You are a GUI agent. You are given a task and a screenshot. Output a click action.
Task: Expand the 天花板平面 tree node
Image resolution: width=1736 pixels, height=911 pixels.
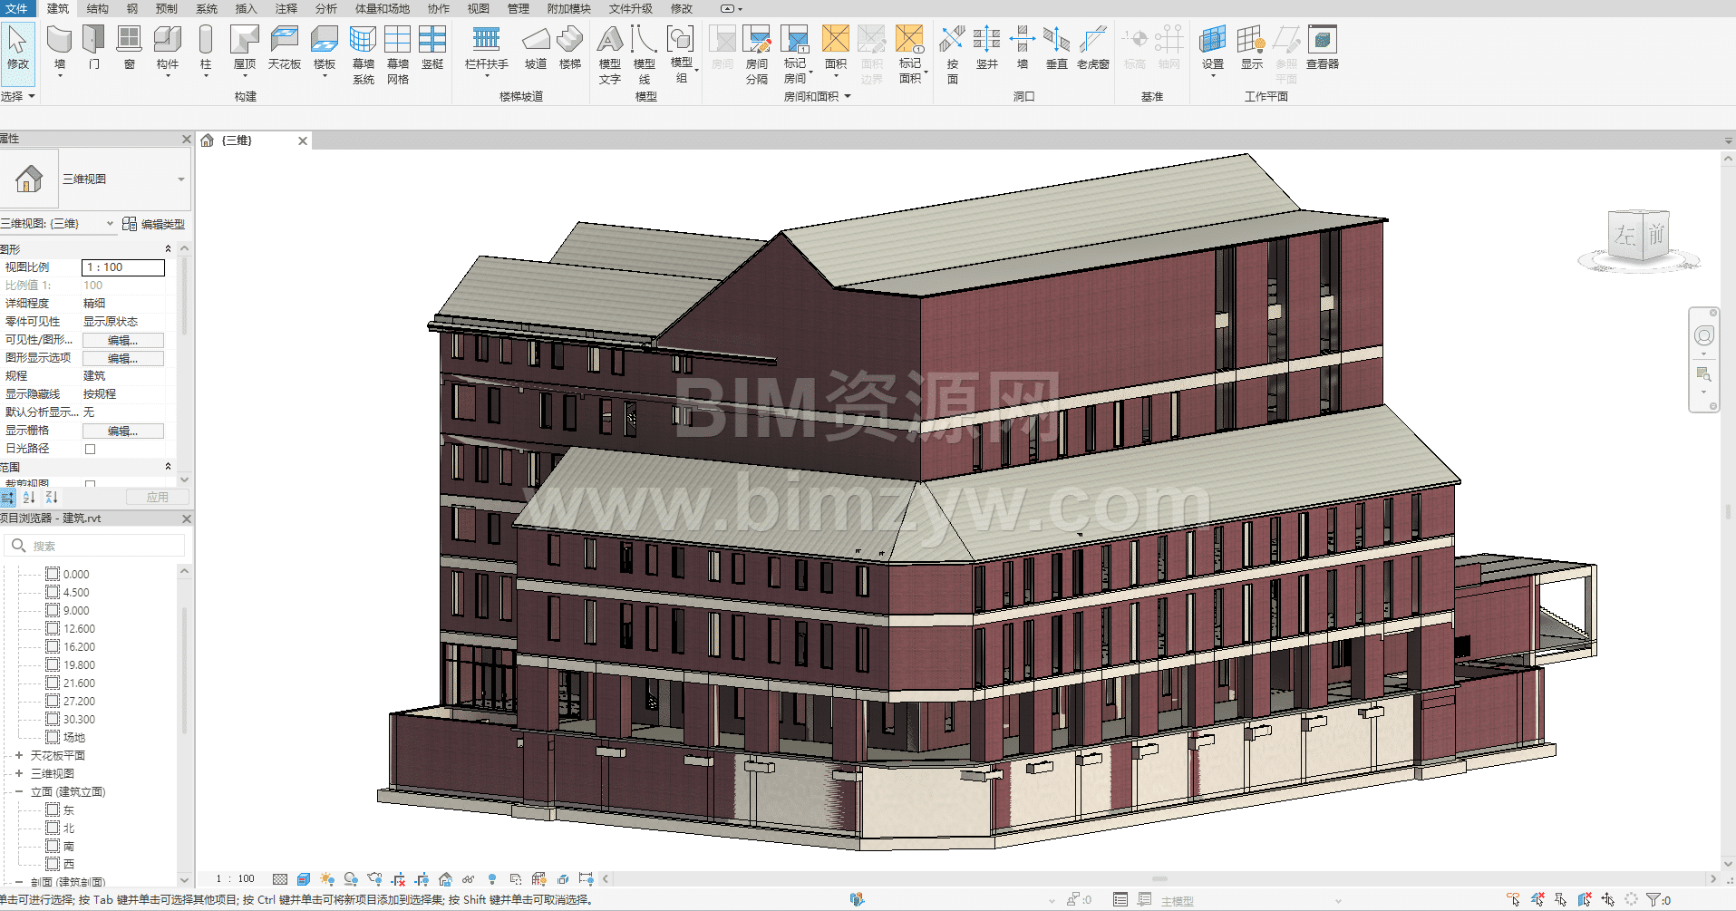point(19,755)
